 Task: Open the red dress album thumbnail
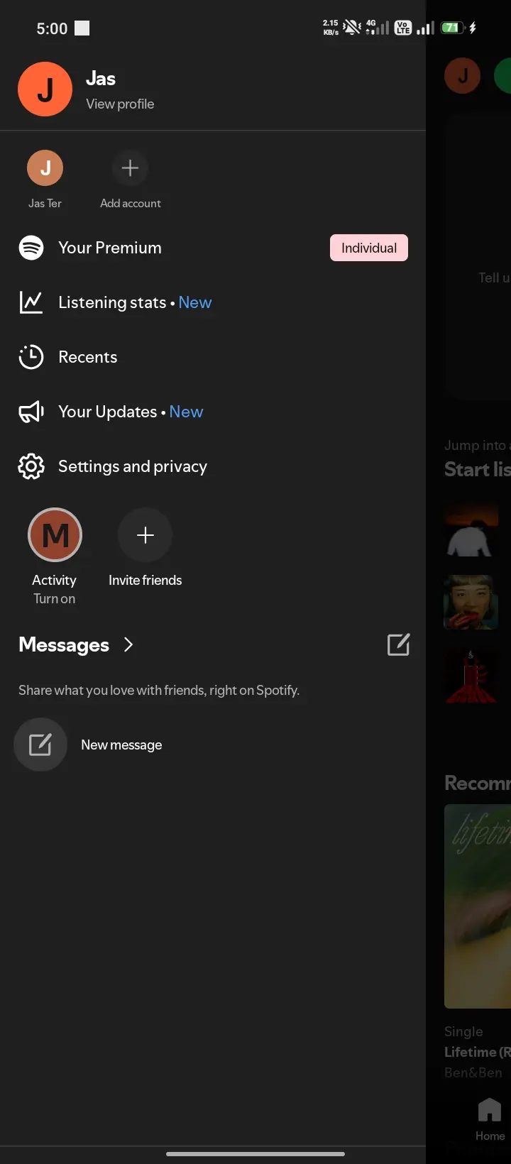(x=472, y=676)
